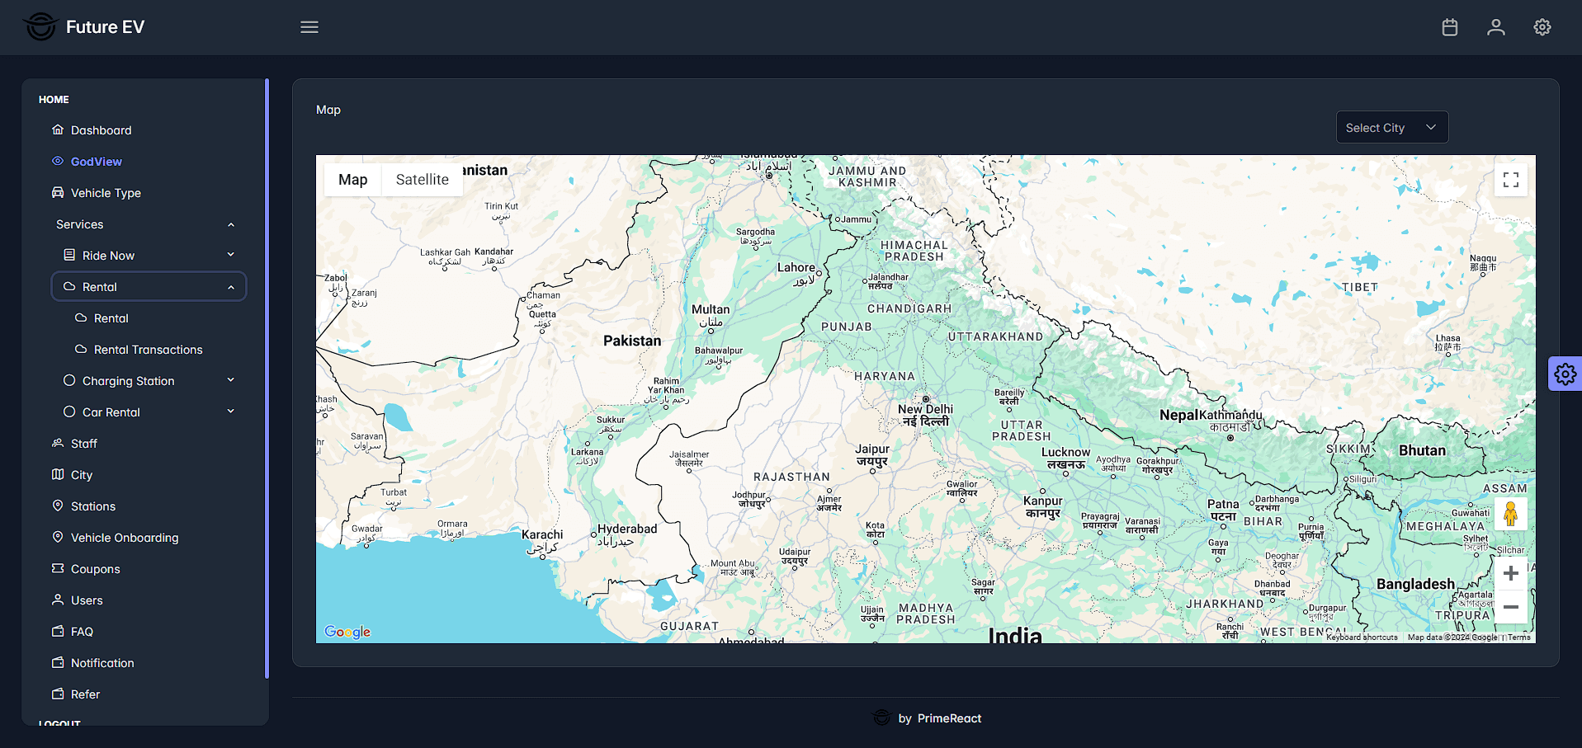Image resolution: width=1582 pixels, height=748 pixels.
Task: Click the GodView eye icon
Action: pos(58,161)
